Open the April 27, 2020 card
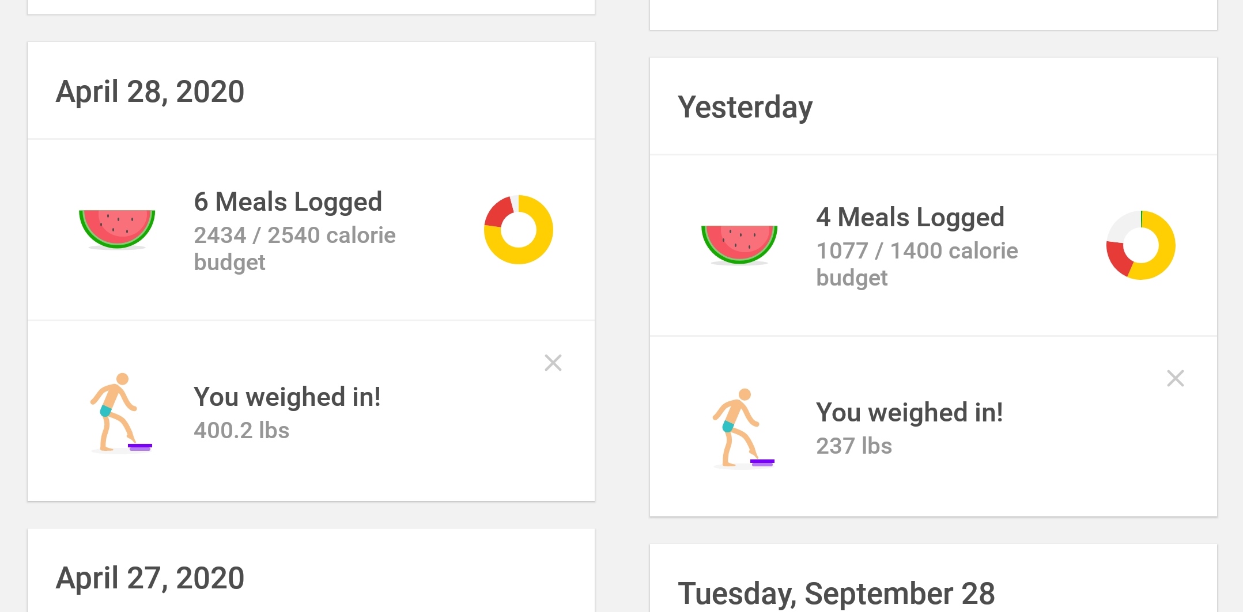1243x612 pixels. pos(311,571)
